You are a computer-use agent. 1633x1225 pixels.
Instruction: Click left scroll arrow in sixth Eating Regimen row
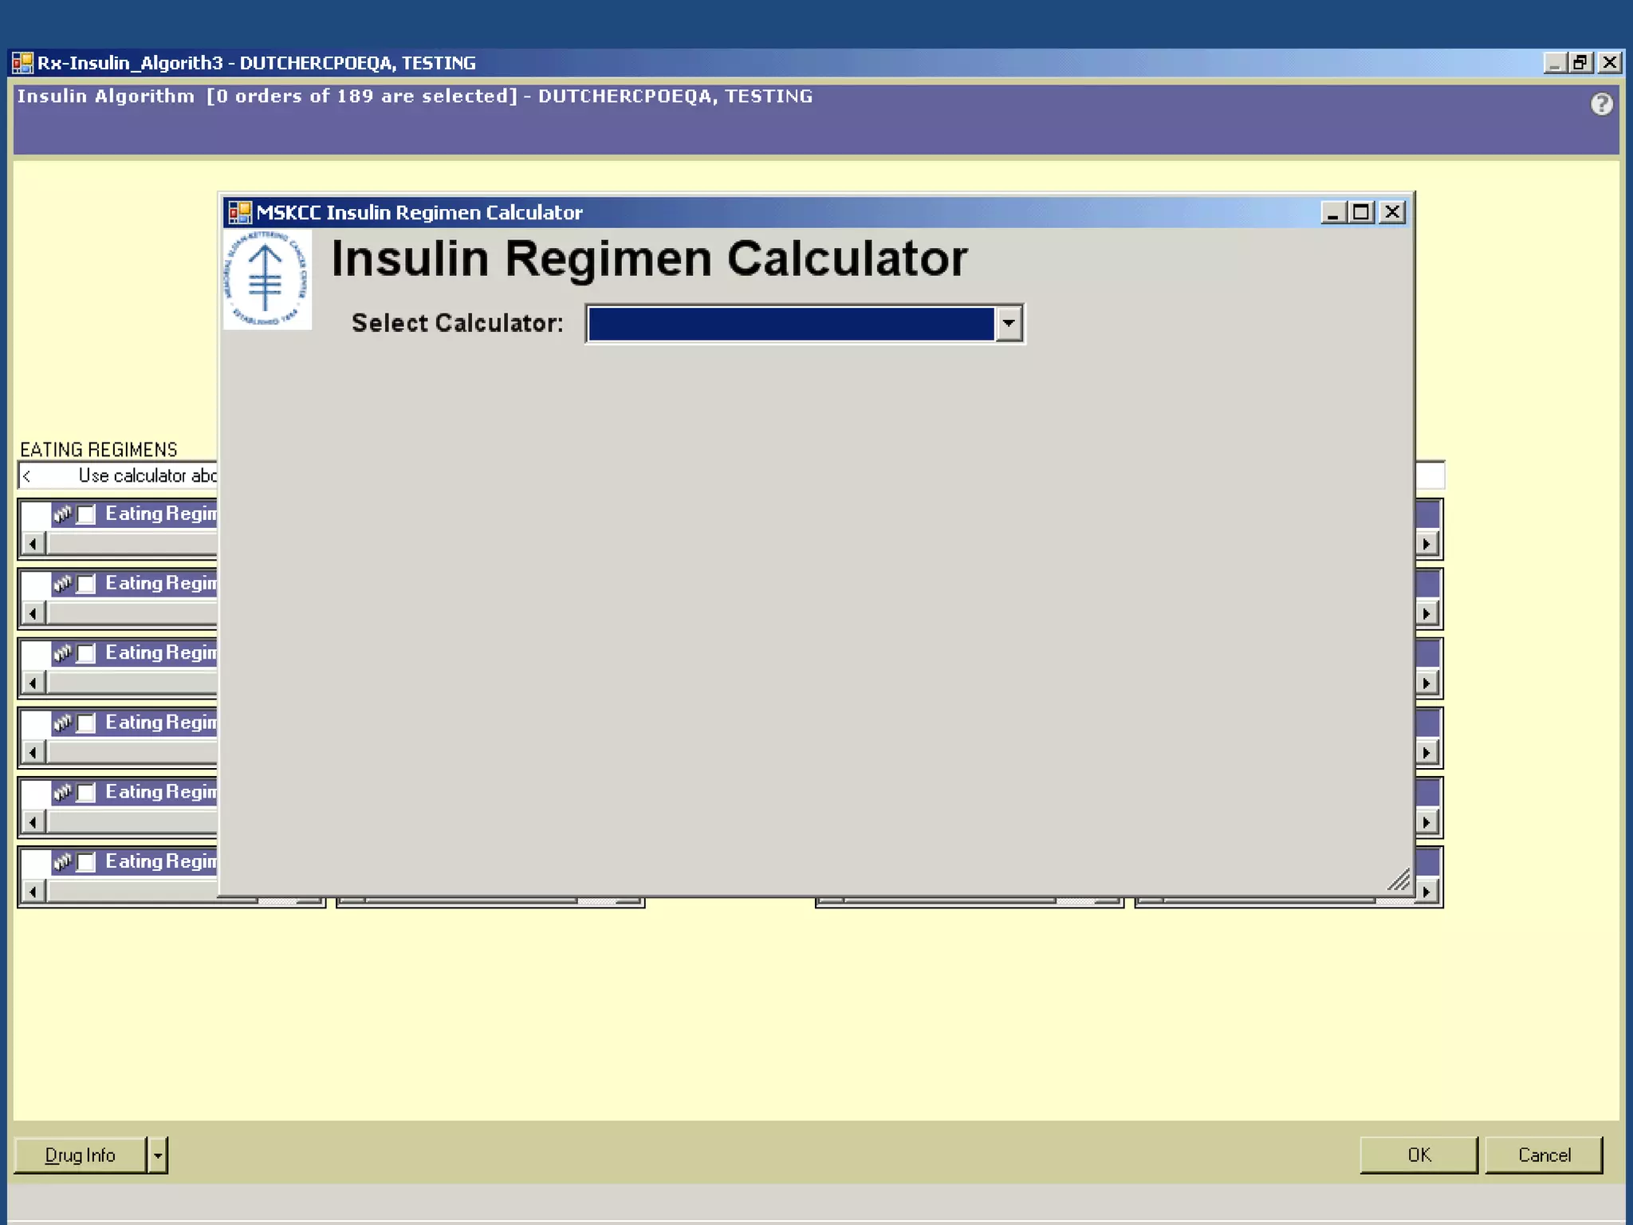(33, 891)
